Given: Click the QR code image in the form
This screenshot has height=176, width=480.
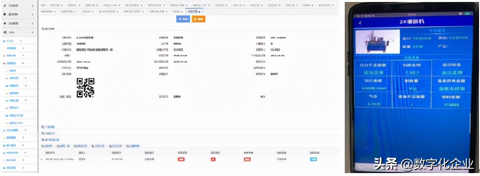Looking at the screenshot, I should (85, 88).
